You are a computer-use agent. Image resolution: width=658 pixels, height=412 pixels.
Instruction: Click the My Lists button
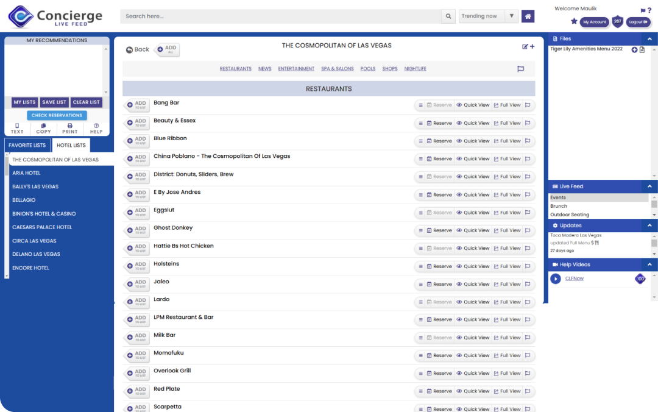pos(25,102)
